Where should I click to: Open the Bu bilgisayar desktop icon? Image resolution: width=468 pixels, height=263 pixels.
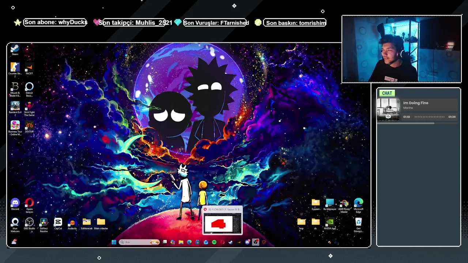pos(330,205)
